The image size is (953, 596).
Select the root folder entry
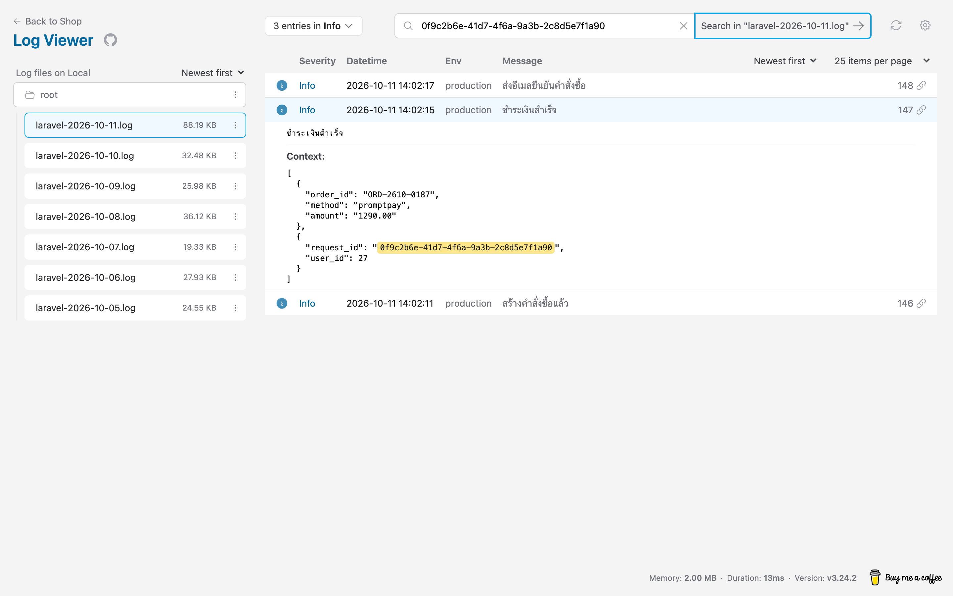[x=130, y=95]
